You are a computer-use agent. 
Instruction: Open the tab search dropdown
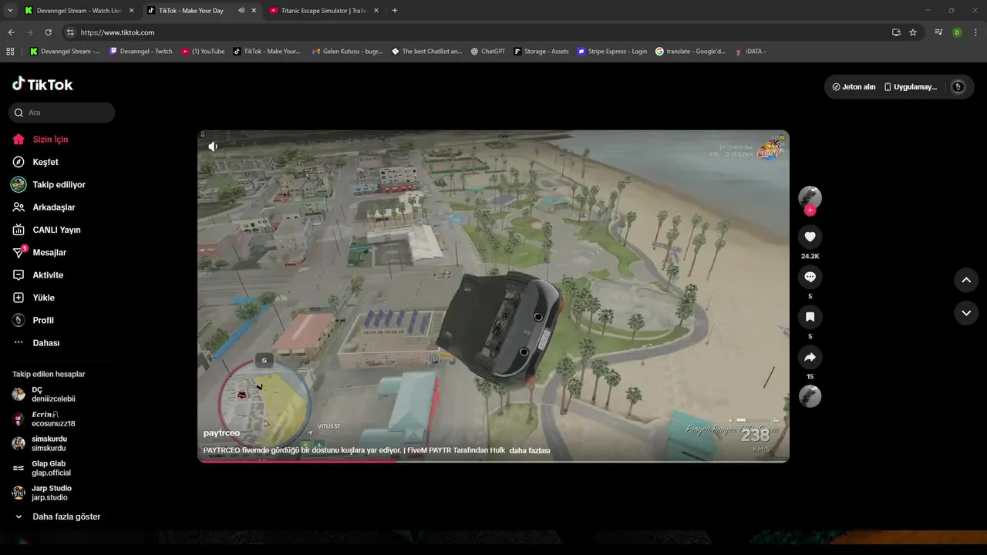pos(9,11)
